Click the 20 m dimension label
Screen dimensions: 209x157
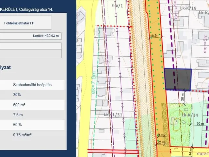(182, 97)
